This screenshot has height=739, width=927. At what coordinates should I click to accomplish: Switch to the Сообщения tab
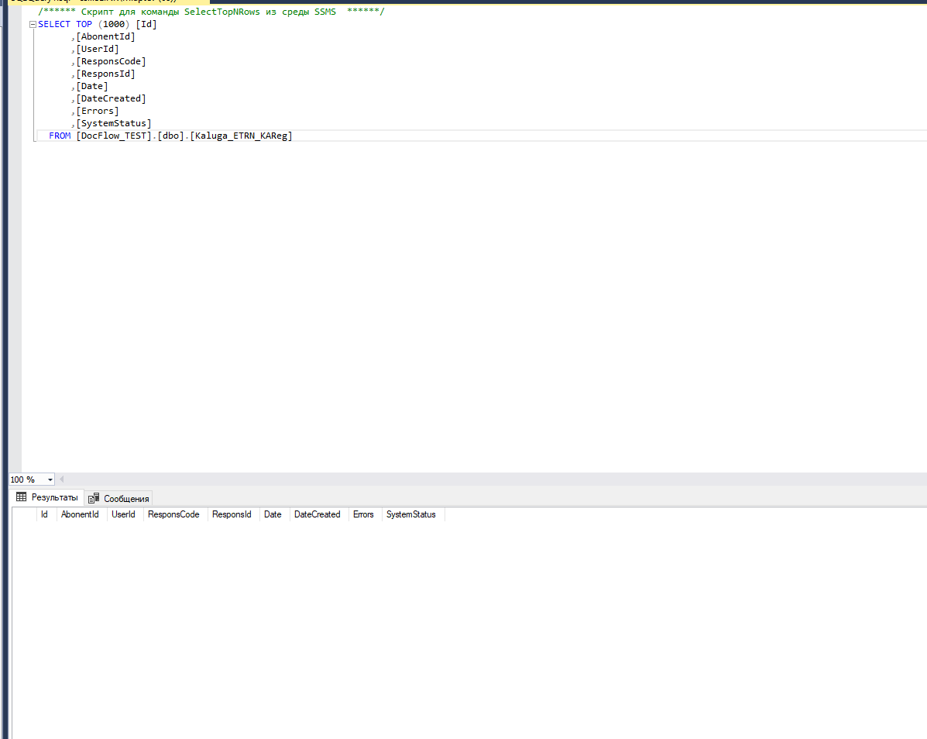point(118,498)
